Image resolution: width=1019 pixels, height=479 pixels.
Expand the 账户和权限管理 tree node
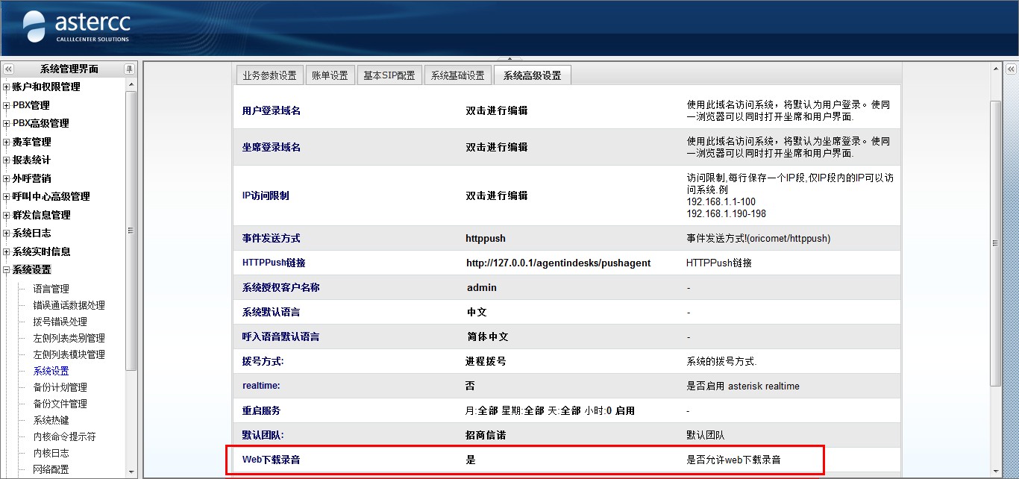tap(7, 87)
